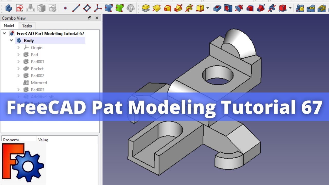Select the Additive helix tool
Viewport: 329px width, 185px height.
(189, 8)
